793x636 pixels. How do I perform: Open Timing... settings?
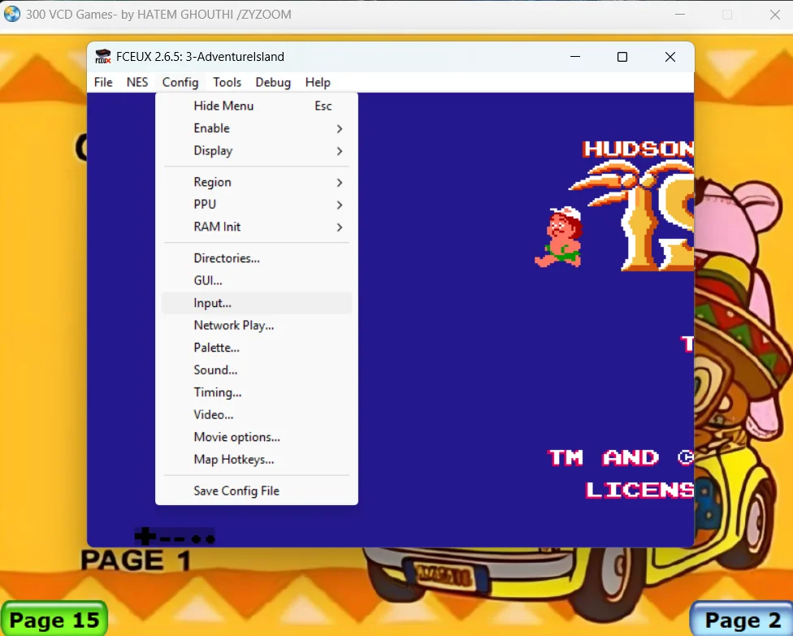click(257, 392)
